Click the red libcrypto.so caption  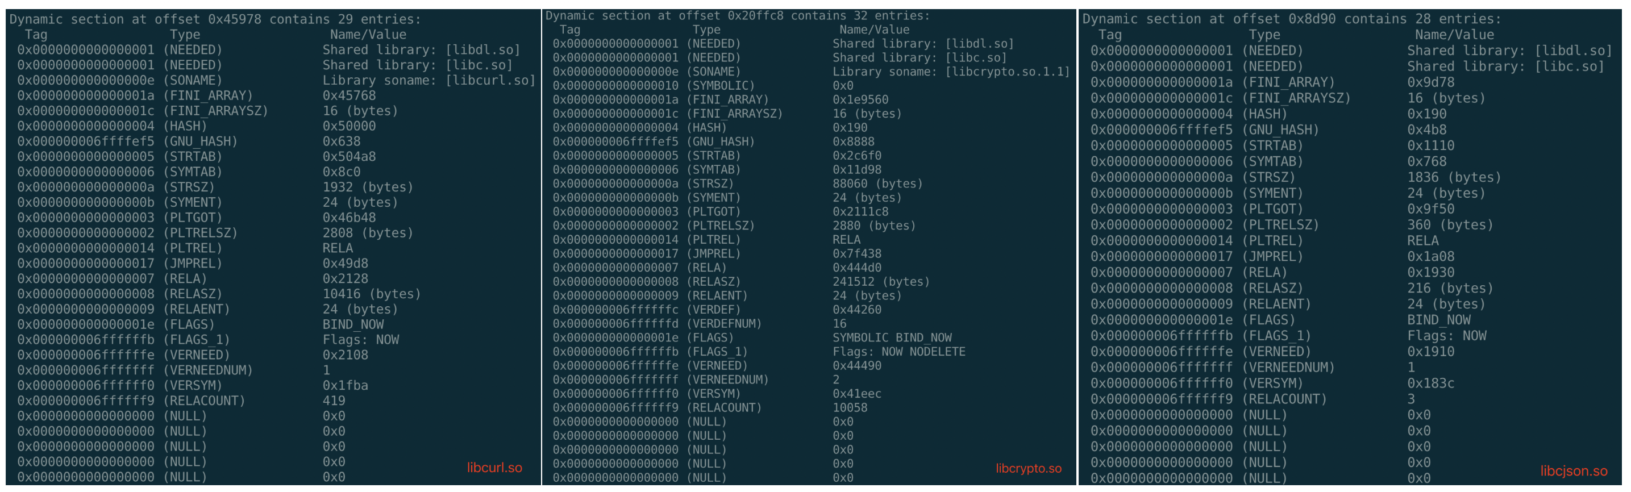[1028, 469]
